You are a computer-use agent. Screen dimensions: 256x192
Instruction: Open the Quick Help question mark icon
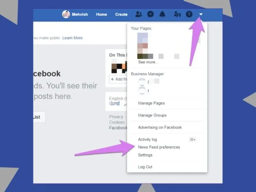coord(189,14)
